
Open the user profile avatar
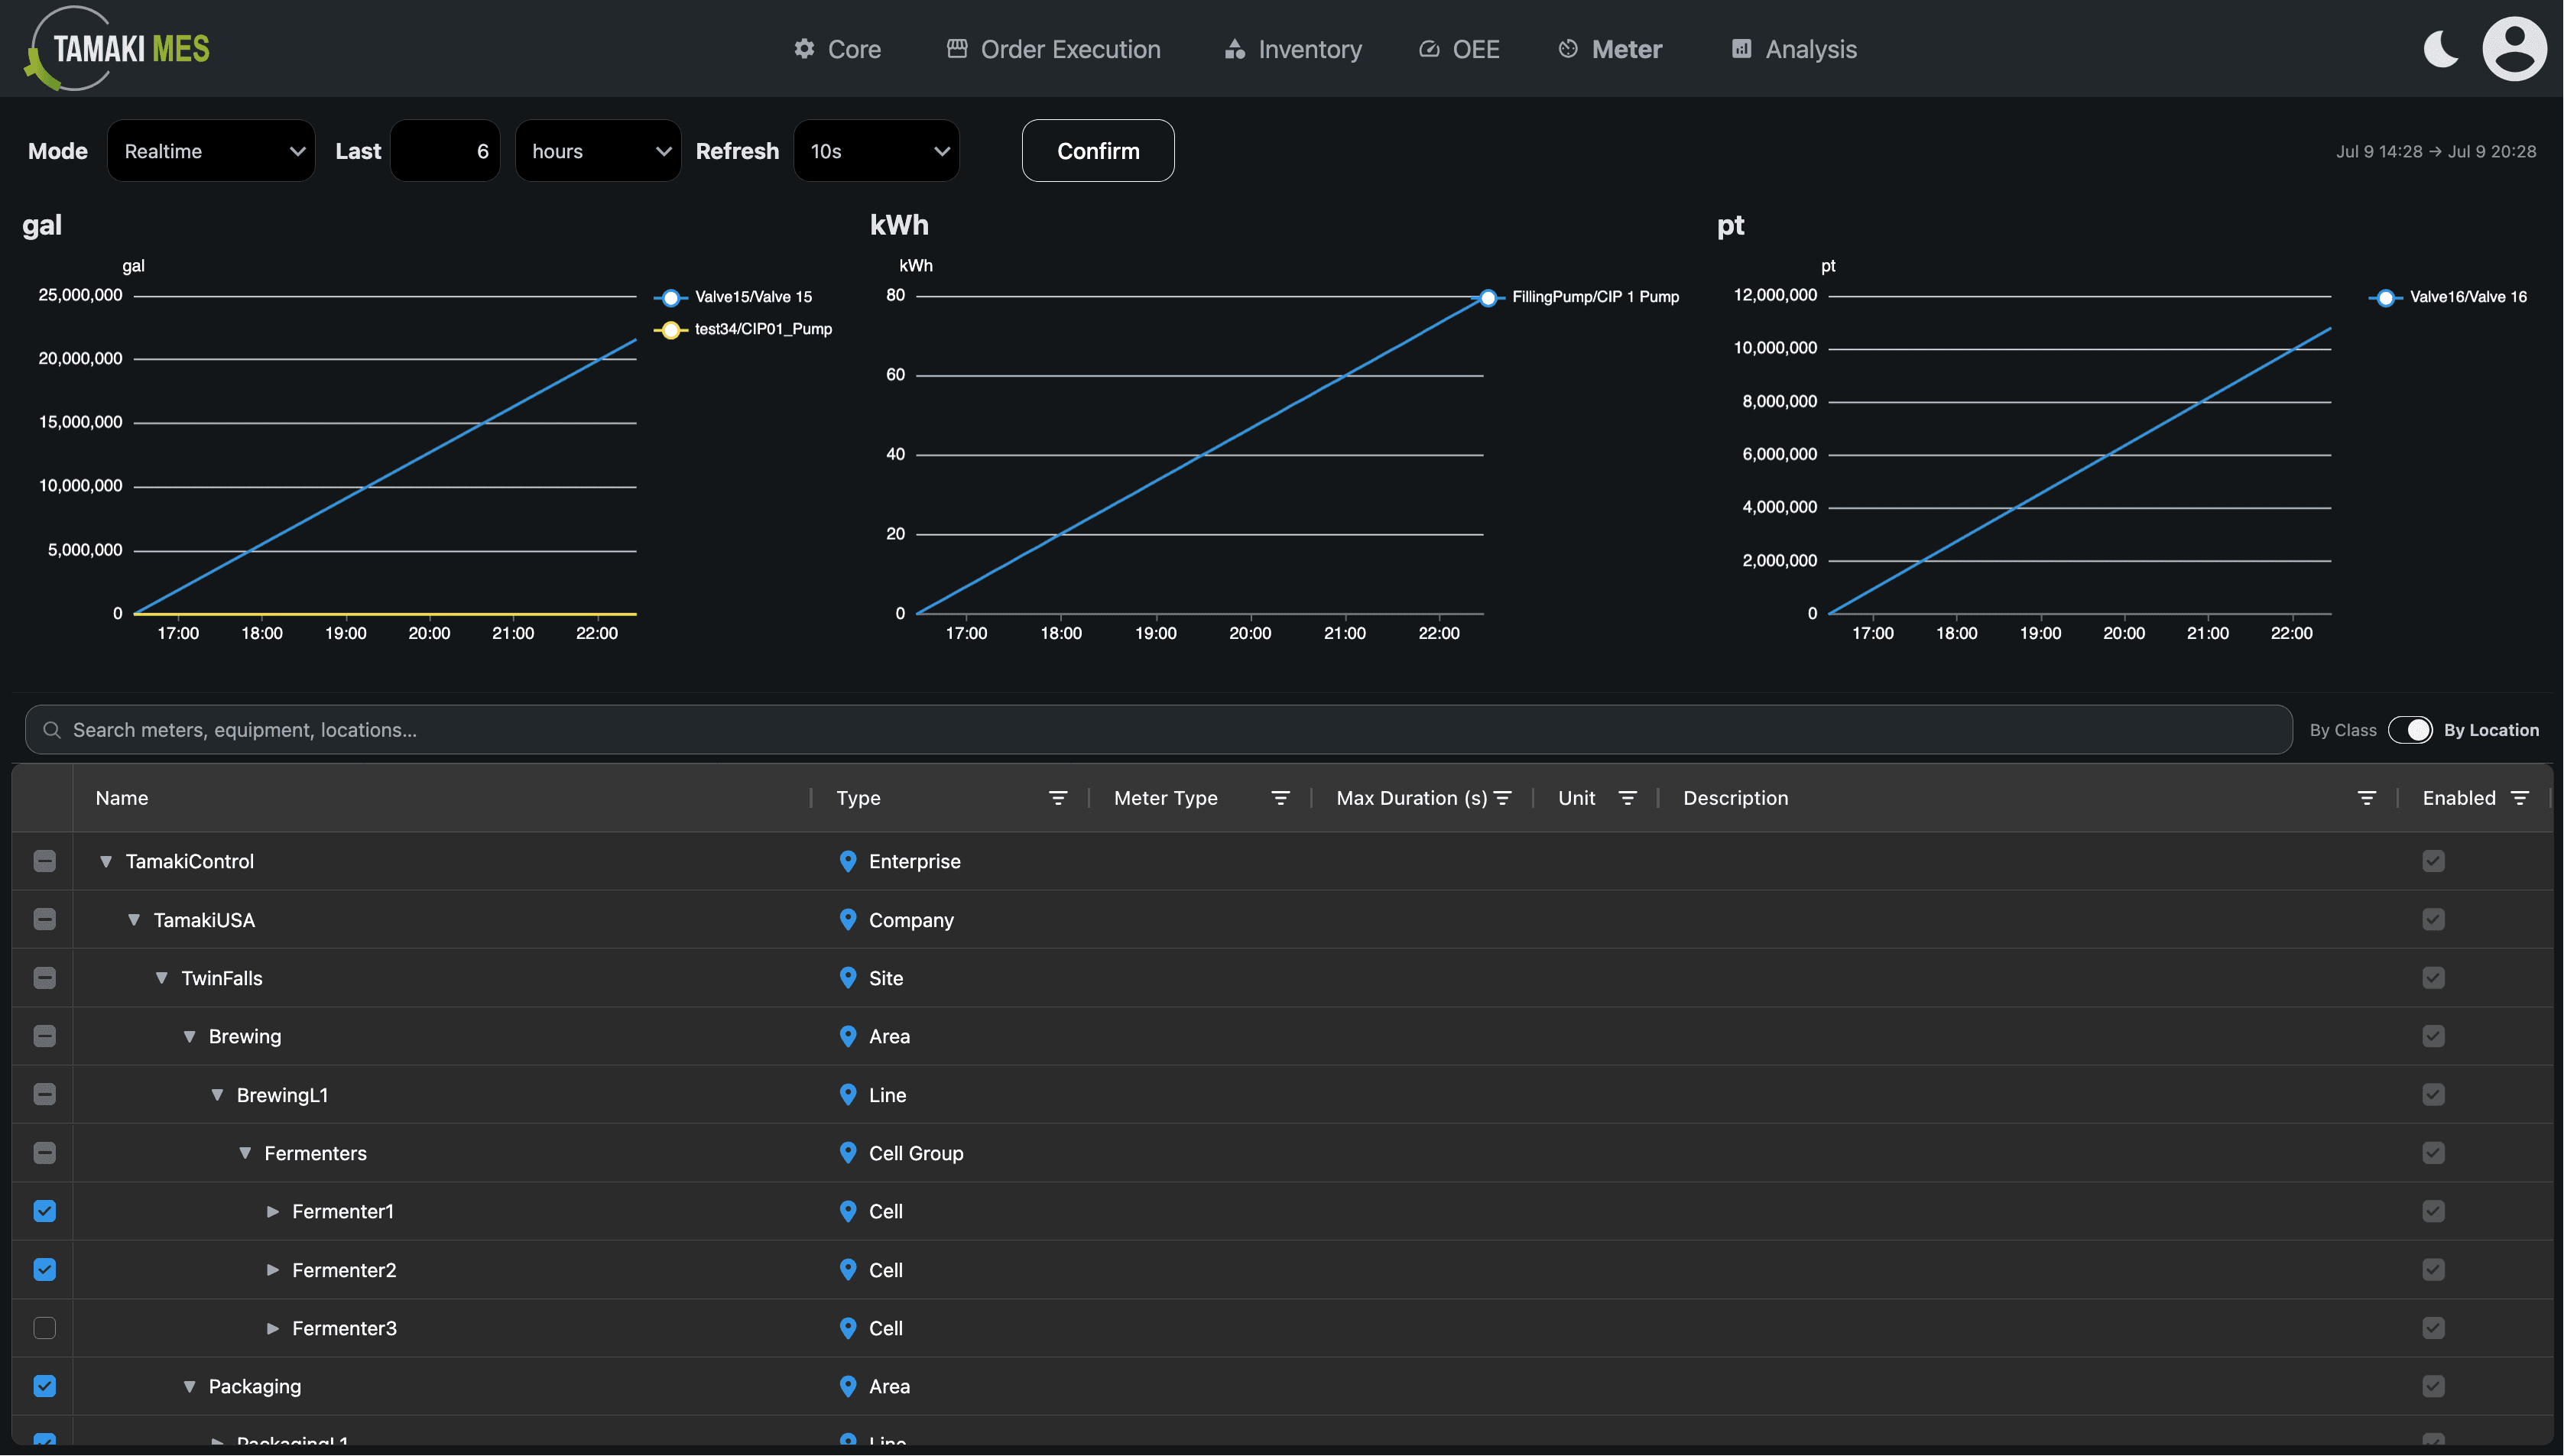coord(2514,48)
